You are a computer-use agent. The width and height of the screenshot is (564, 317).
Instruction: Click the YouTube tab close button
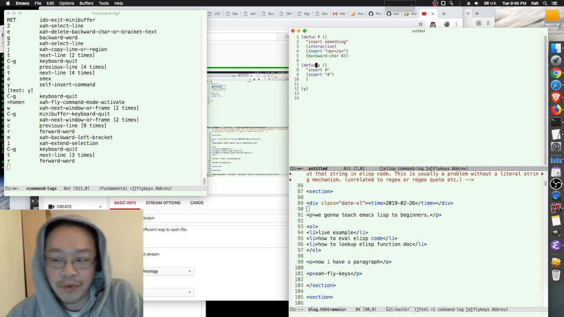click(x=432, y=14)
